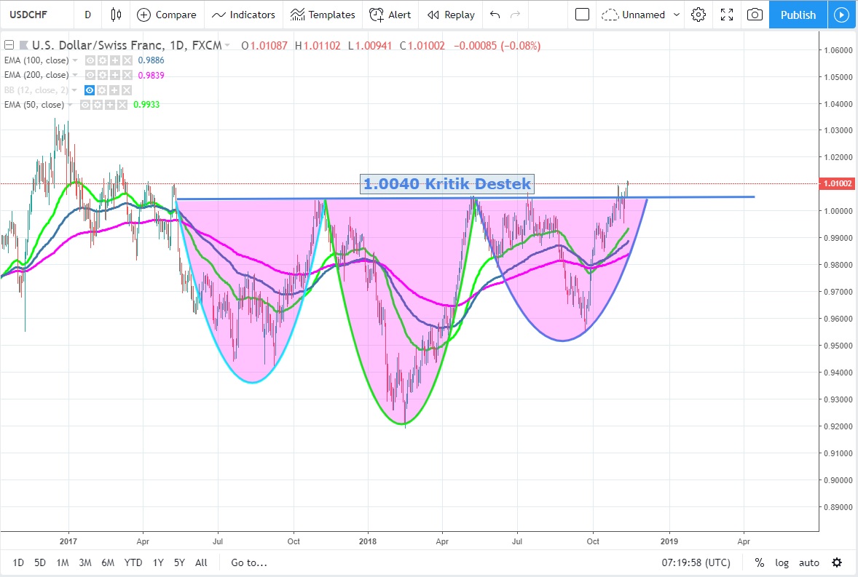
Task: Collapse the indicator legend with minus box
Action: (9, 46)
